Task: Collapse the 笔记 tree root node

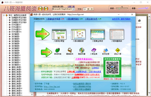Action: tap(4, 15)
